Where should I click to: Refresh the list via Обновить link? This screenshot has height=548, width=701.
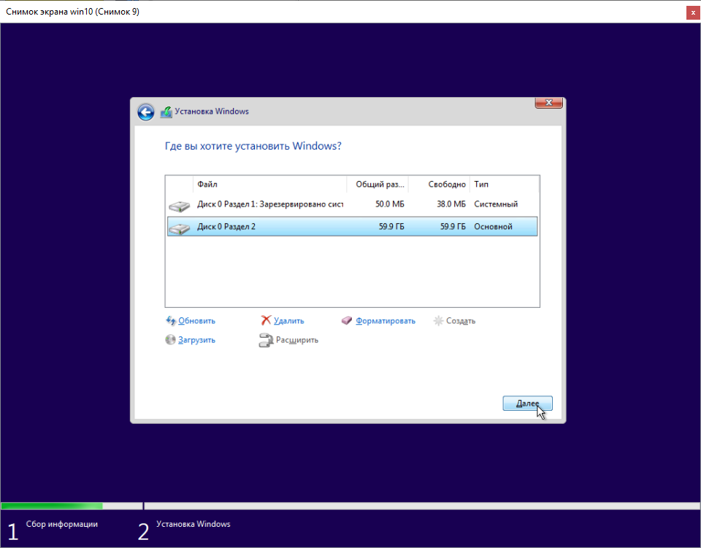click(196, 320)
